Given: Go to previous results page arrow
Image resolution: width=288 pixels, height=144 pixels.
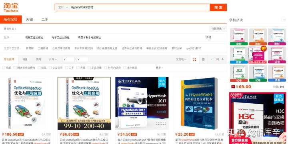Looking at the screenshot, I should [212, 59].
